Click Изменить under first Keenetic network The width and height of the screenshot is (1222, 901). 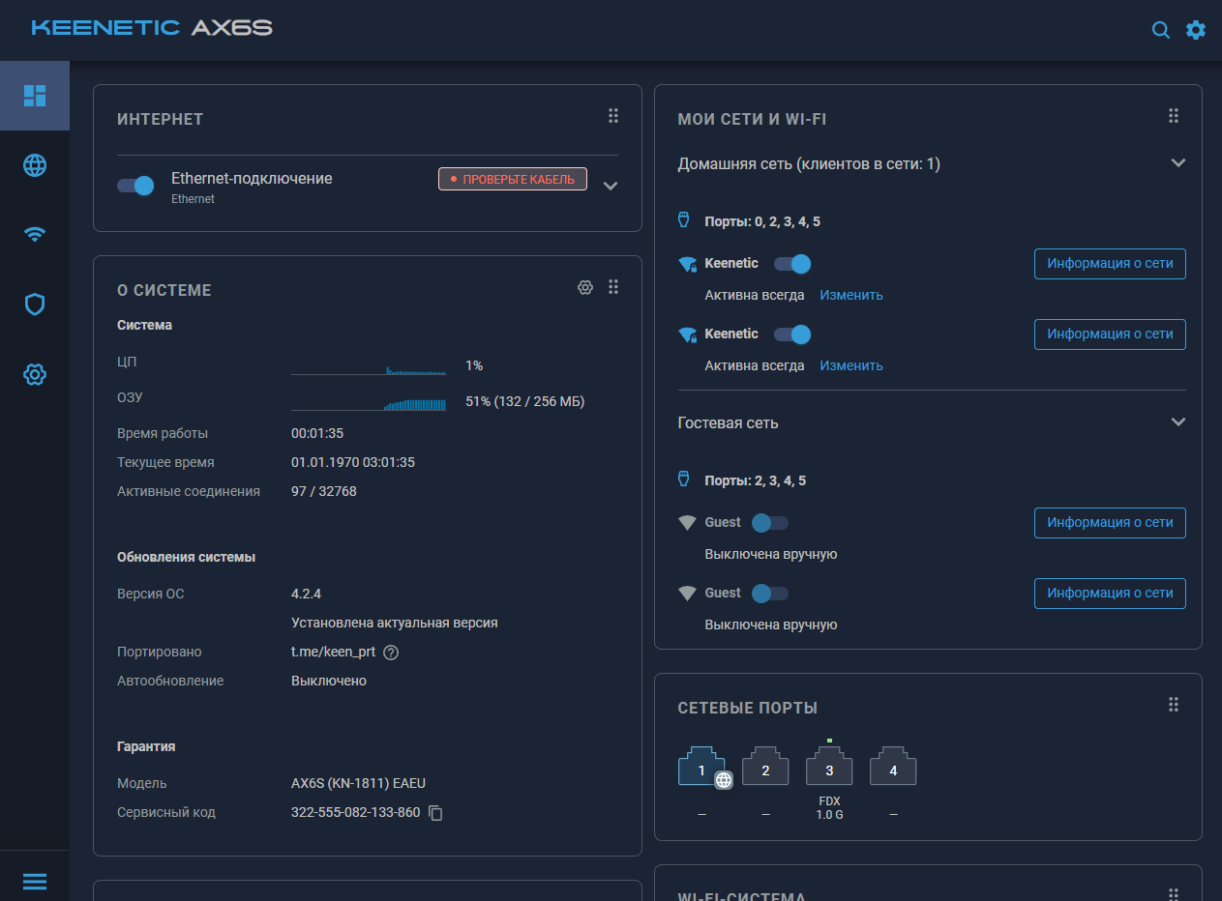tap(851, 295)
